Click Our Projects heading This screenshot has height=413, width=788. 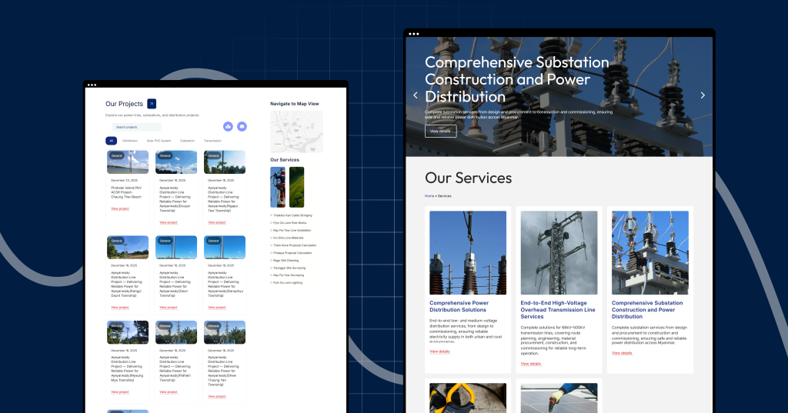tap(124, 104)
